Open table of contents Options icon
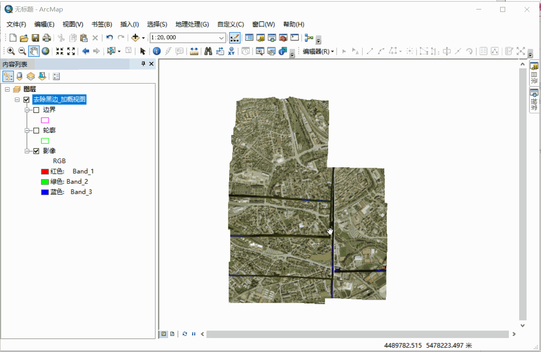Screen dimensions: 541x352 pos(56,76)
